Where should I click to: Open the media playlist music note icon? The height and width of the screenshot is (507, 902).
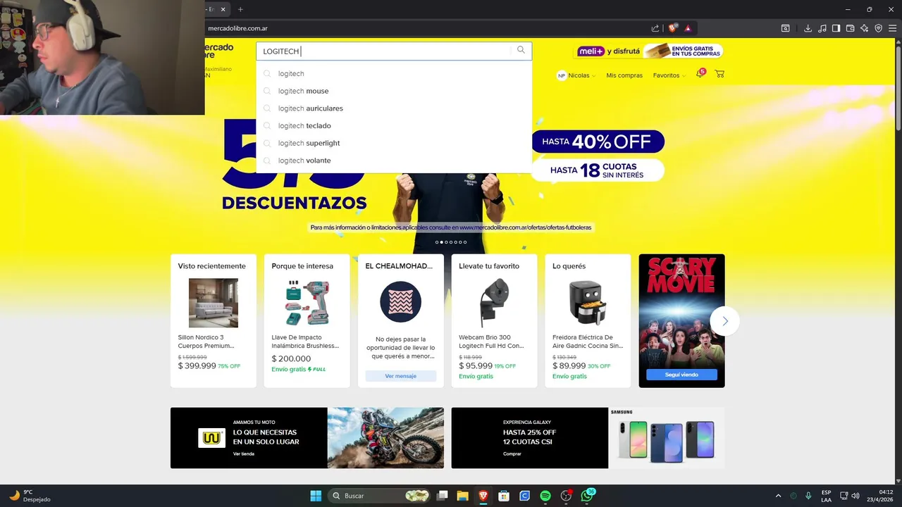tap(822, 28)
